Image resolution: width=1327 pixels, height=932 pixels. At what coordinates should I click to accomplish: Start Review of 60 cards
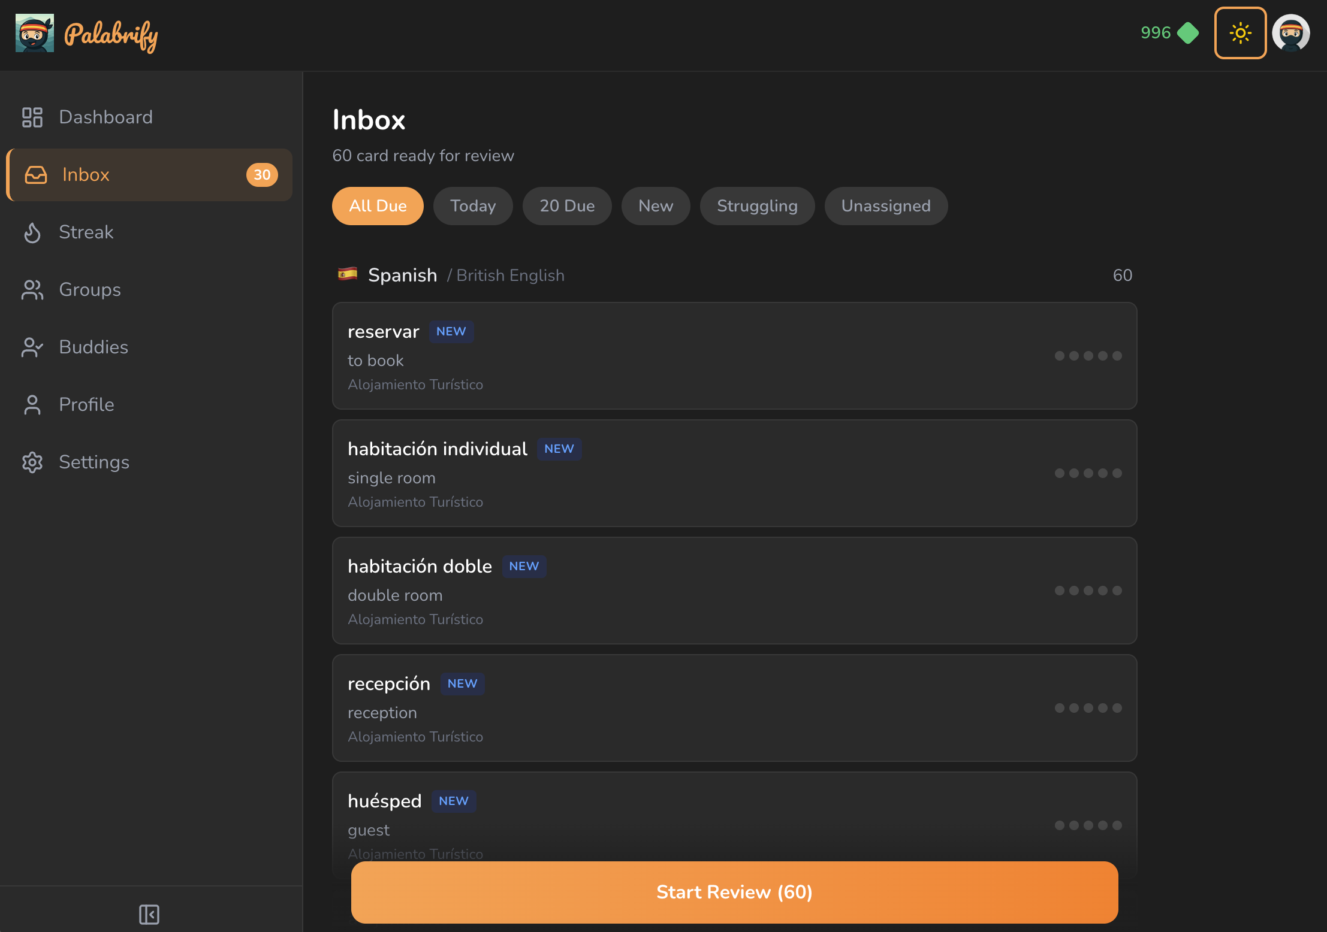click(x=734, y=892)
